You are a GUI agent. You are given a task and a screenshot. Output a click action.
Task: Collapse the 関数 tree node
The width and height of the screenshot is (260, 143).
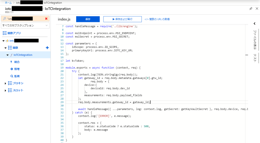pyautogui.click(x=5, y=48)
